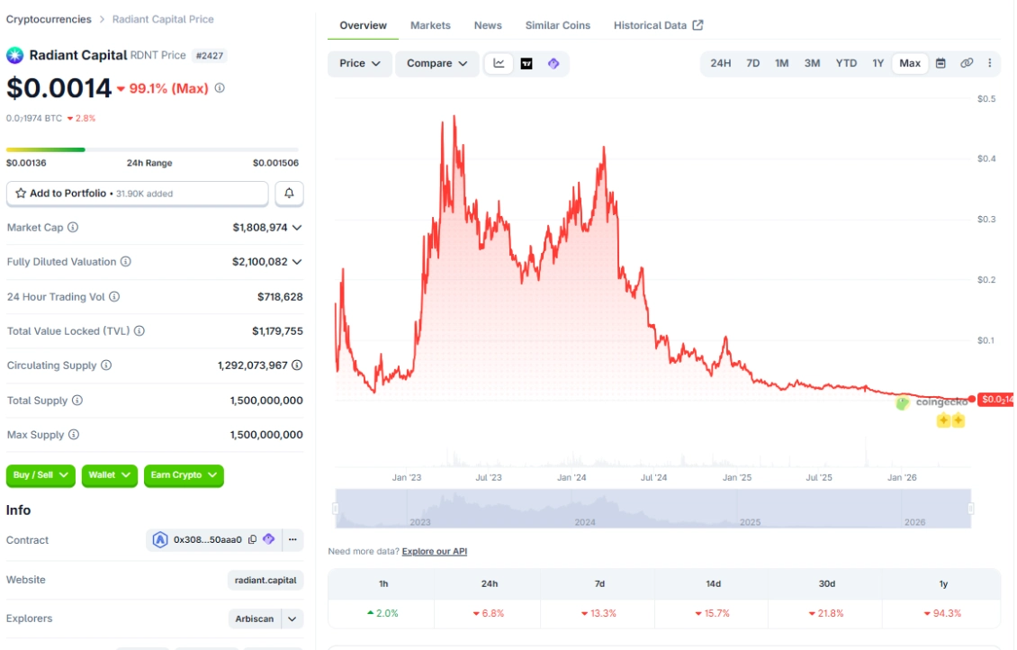This screenshot has width=1017, height=650.
Task: Click the chart range navigator overview area
Action: 653,509
